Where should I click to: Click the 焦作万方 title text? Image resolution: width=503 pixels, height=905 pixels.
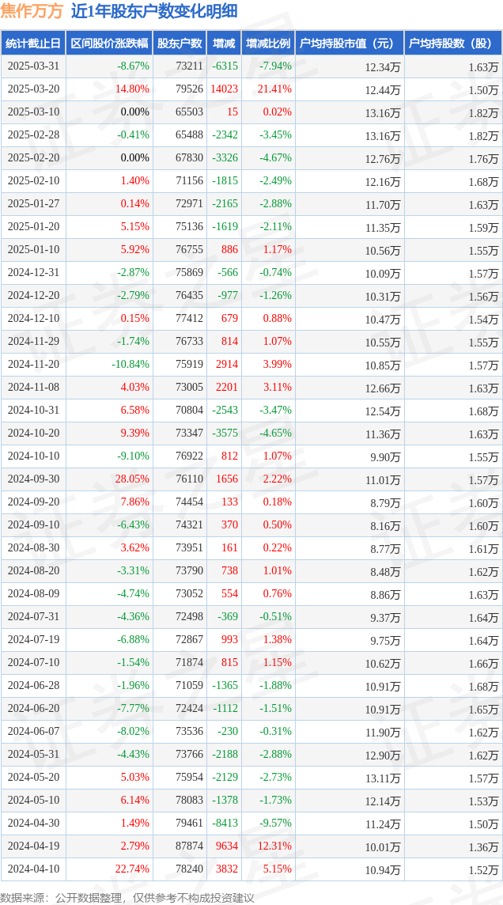[32, 11]
